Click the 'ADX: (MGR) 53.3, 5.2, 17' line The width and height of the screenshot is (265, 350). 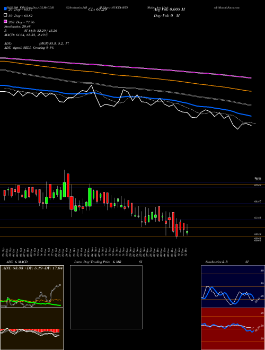tap(37, 43)
